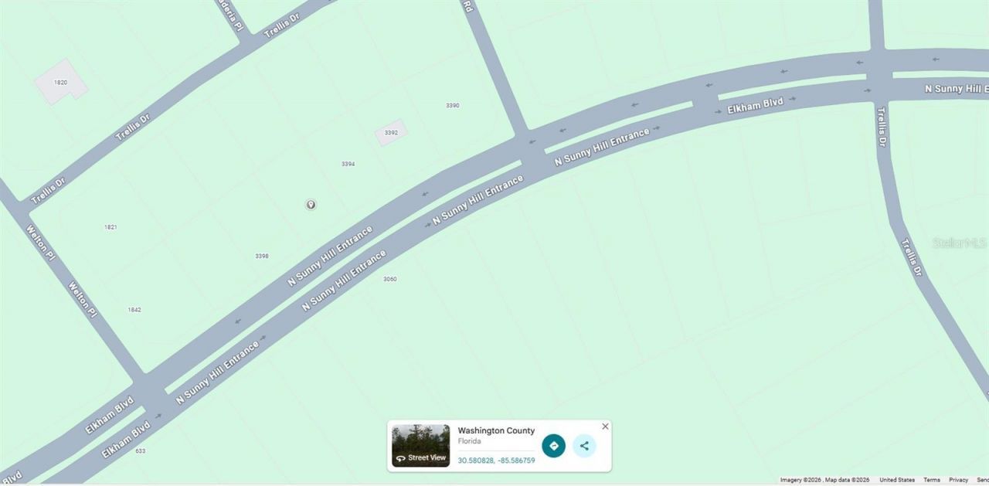
Task: Click the address label 633
Action: pyautogui.click(x=140, y=450)
